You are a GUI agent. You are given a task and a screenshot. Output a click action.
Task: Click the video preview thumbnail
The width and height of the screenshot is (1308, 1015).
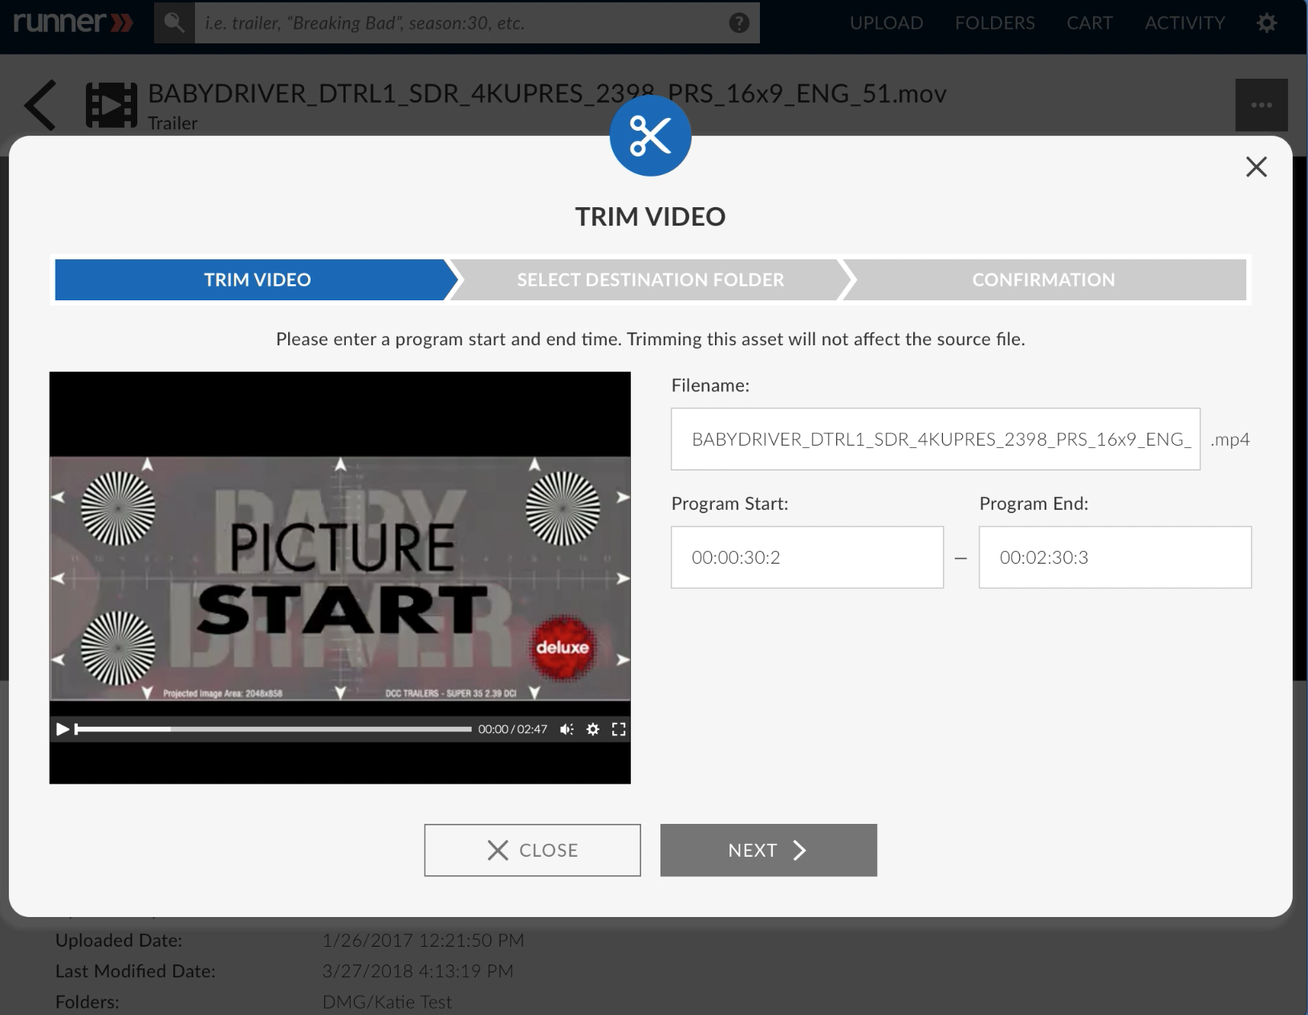(340, 577)
